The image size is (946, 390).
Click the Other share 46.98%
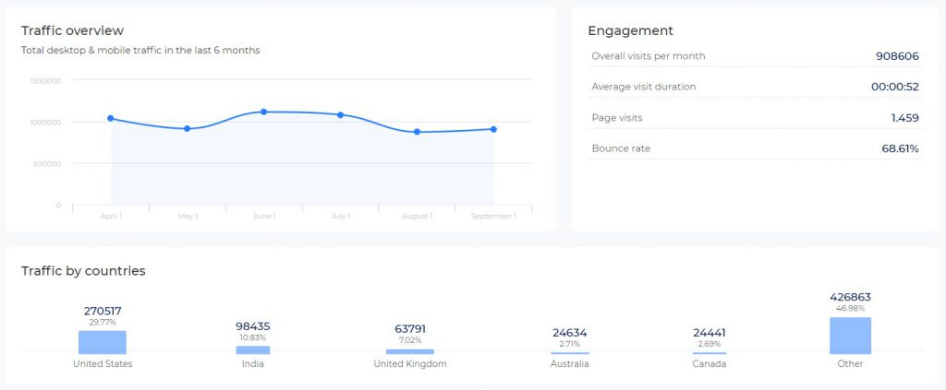click(x=850, y=309)
